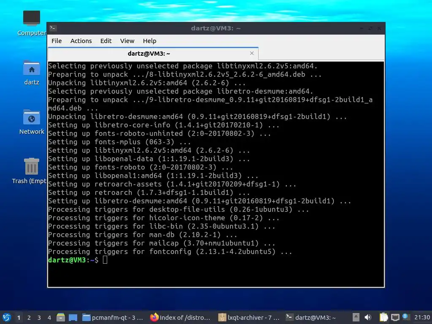Click the terminal prompt dartz@VM3:~$
Screen dimensions: 432x324
tap(73, 260)
